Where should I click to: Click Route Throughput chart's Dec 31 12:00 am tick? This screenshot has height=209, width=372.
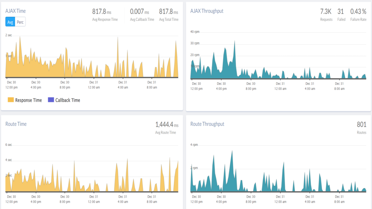click(280, 199)
